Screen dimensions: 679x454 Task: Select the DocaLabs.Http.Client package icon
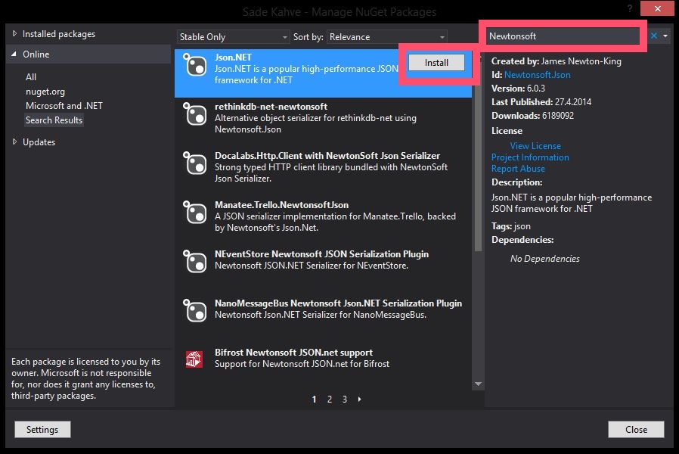[x=195, y=163]
